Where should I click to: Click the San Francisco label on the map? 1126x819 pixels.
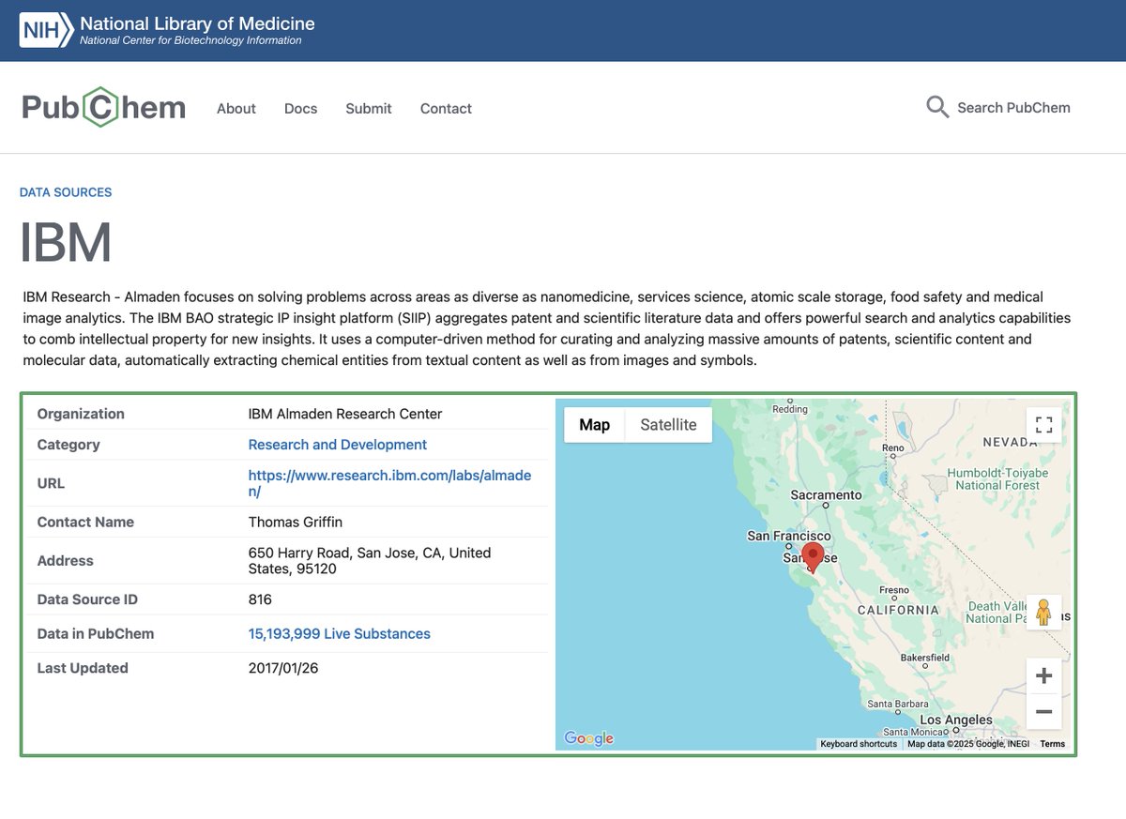click(x=789, y=536)
